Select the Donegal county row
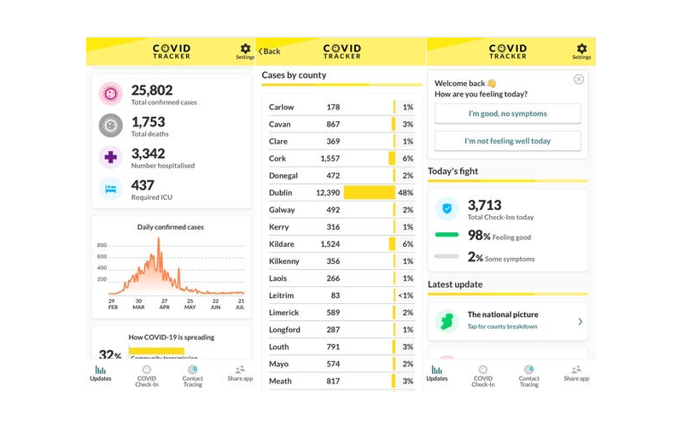683x427 pixels. pos(342,176)
